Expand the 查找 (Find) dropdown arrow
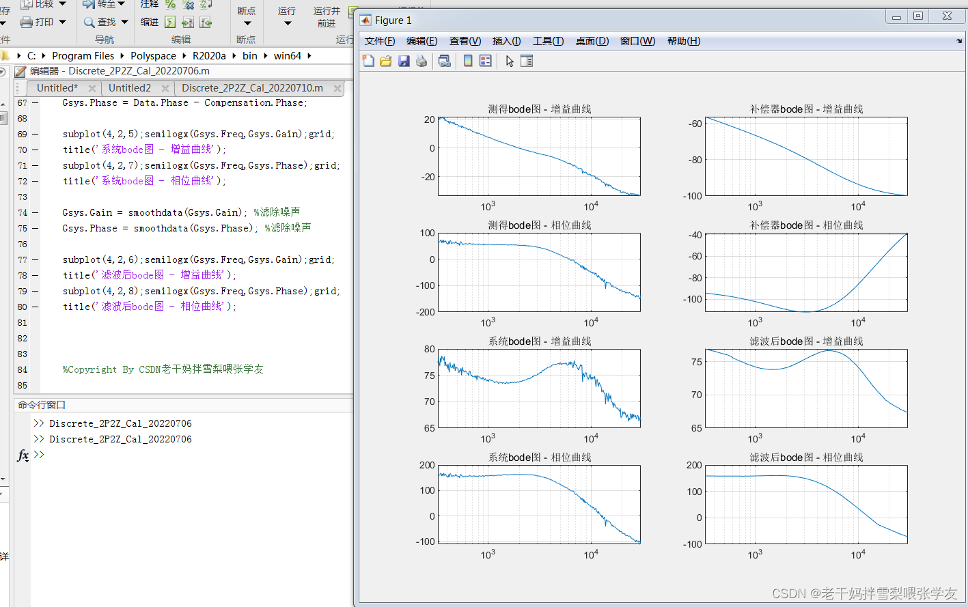 (x=124, y=23)
